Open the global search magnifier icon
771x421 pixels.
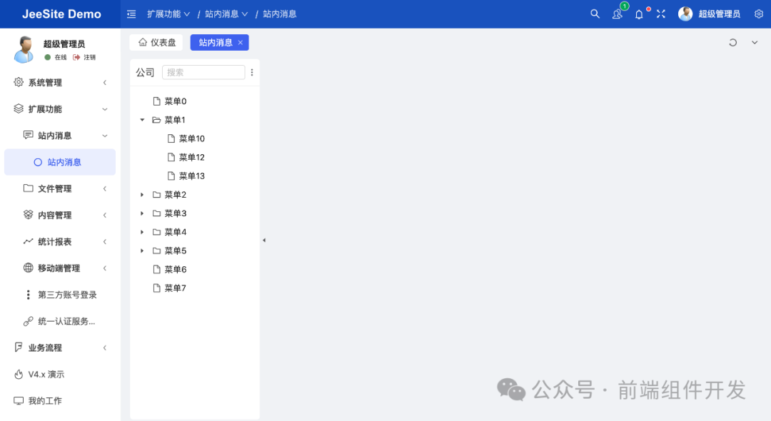pos(595,14)
